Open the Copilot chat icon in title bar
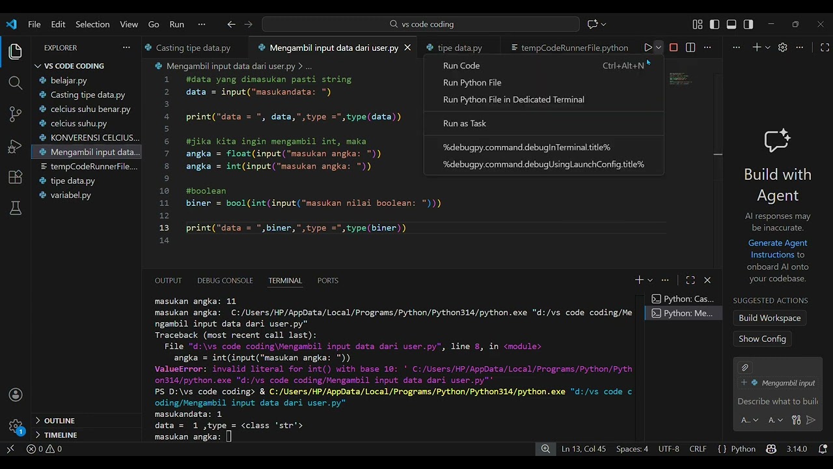This screenshot has height=469, width=833. click(x=592, y=24)
